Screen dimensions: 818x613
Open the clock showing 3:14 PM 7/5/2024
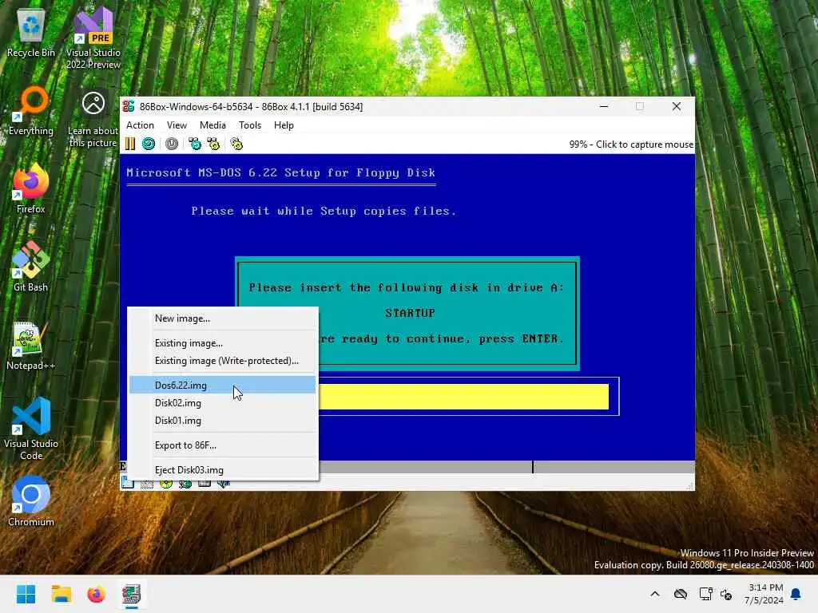[x=764, y=594]
